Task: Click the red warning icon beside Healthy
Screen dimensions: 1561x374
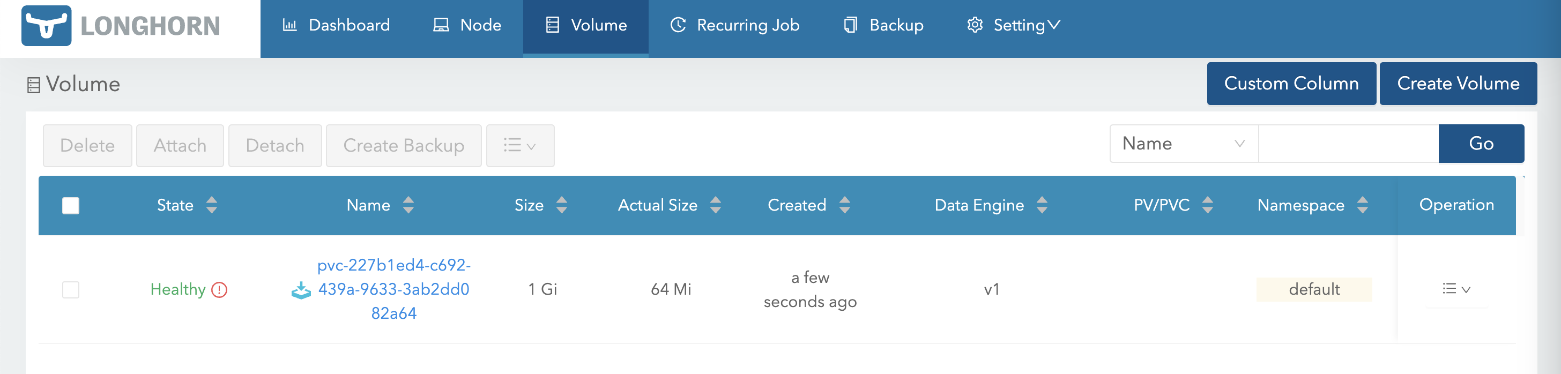Action: click(x=219, y=290)
